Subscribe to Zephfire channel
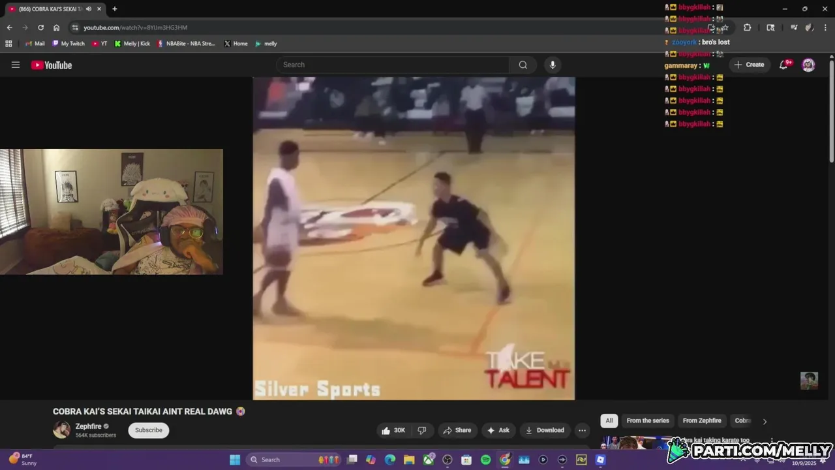This screenshot has width=835, height=470. coord(149,430)
